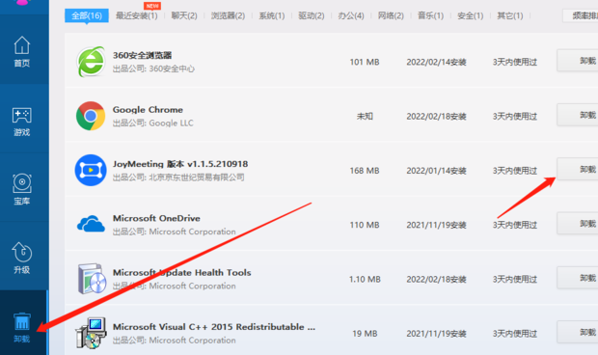This screenshot has height=355, width=598.
Task: Switch to the 聊天(2) tab
Action: tap(184, 15)
